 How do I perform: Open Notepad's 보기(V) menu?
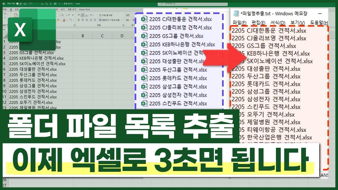tap(298, 23)
